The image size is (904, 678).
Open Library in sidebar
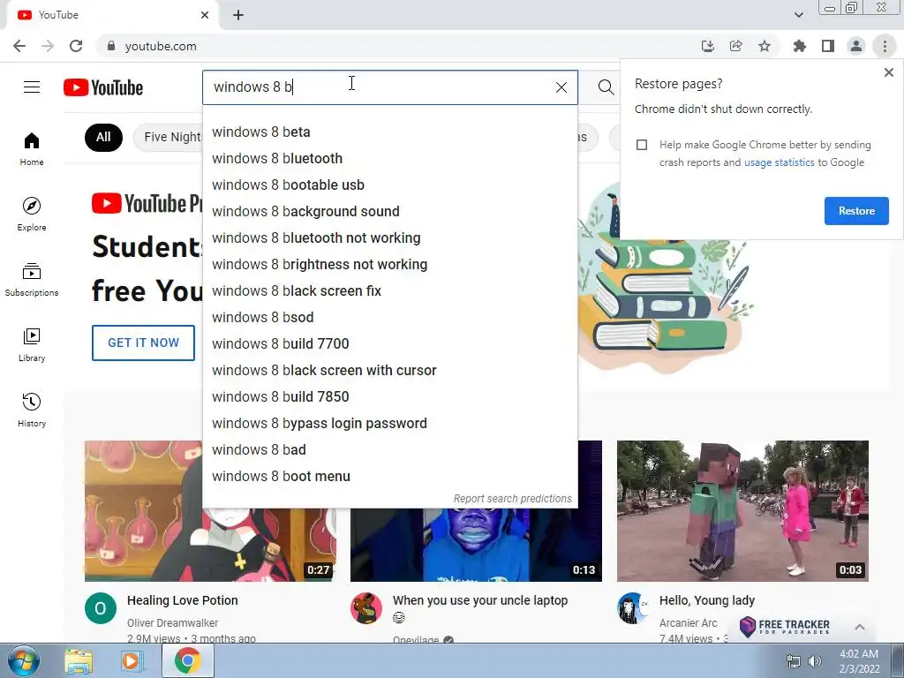32,344
